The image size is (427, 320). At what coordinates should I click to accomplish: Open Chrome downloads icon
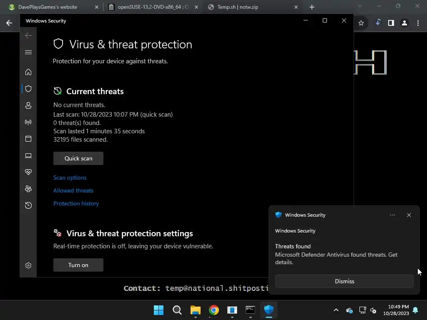point(378,22)
